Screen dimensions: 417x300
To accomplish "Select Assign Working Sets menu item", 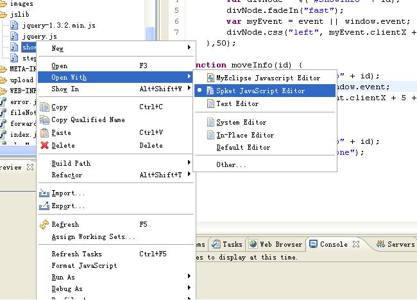I will coord(116,237).
